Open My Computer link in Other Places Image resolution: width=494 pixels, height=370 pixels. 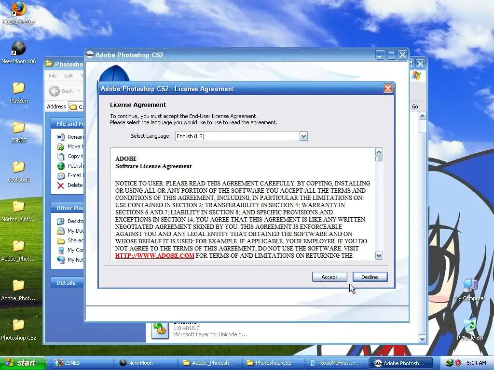(x=70, y=250)
